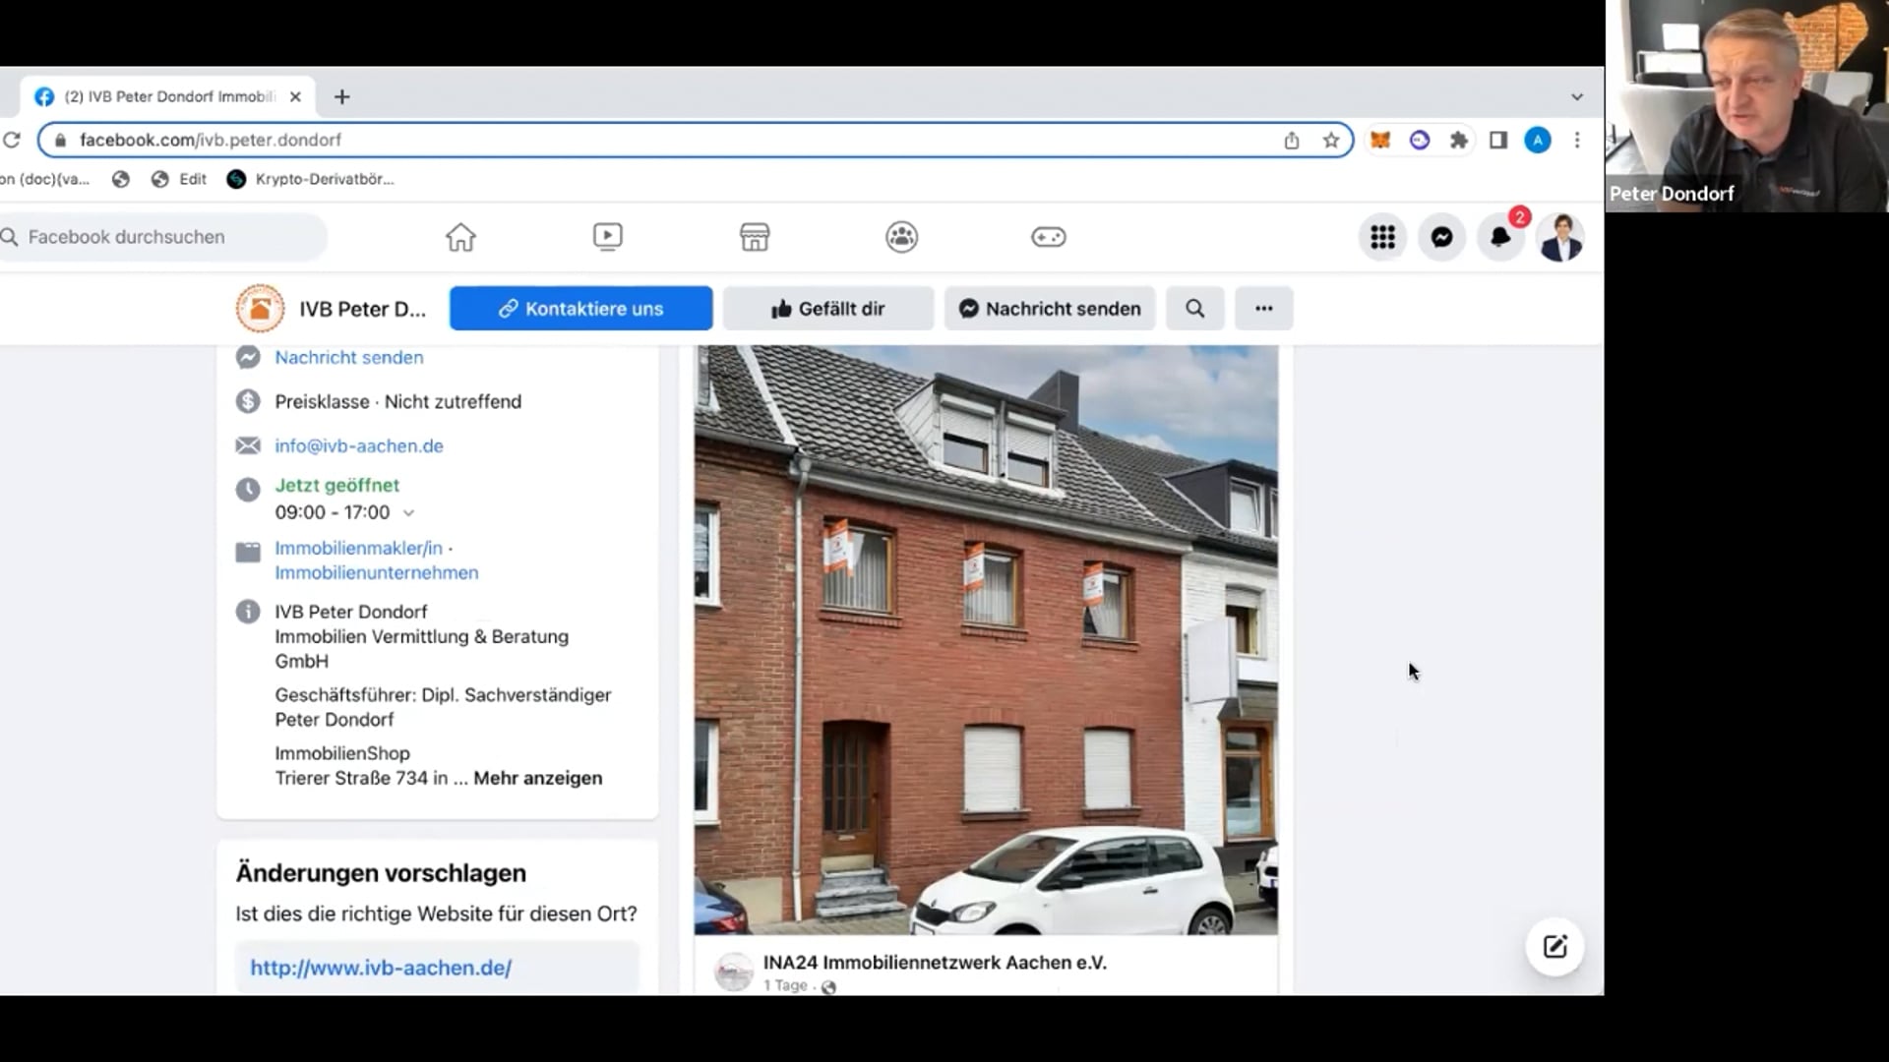Click the new message compose icon
The width and height of the screenshot is (1889, 1062).
coord(1554,947)
